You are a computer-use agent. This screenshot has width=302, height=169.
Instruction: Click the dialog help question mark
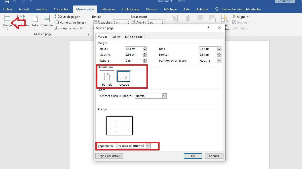pyautogui.click(x=208, y=28)
